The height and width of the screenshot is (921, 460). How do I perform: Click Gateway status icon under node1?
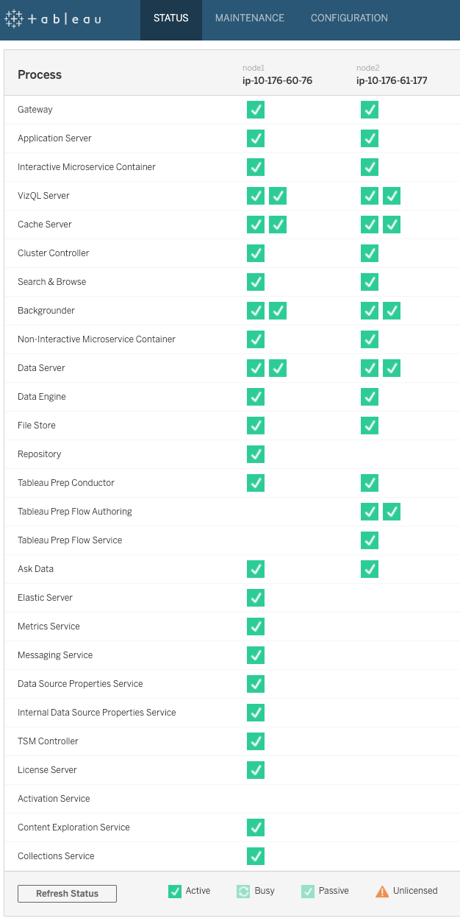[x=256, y=110]
